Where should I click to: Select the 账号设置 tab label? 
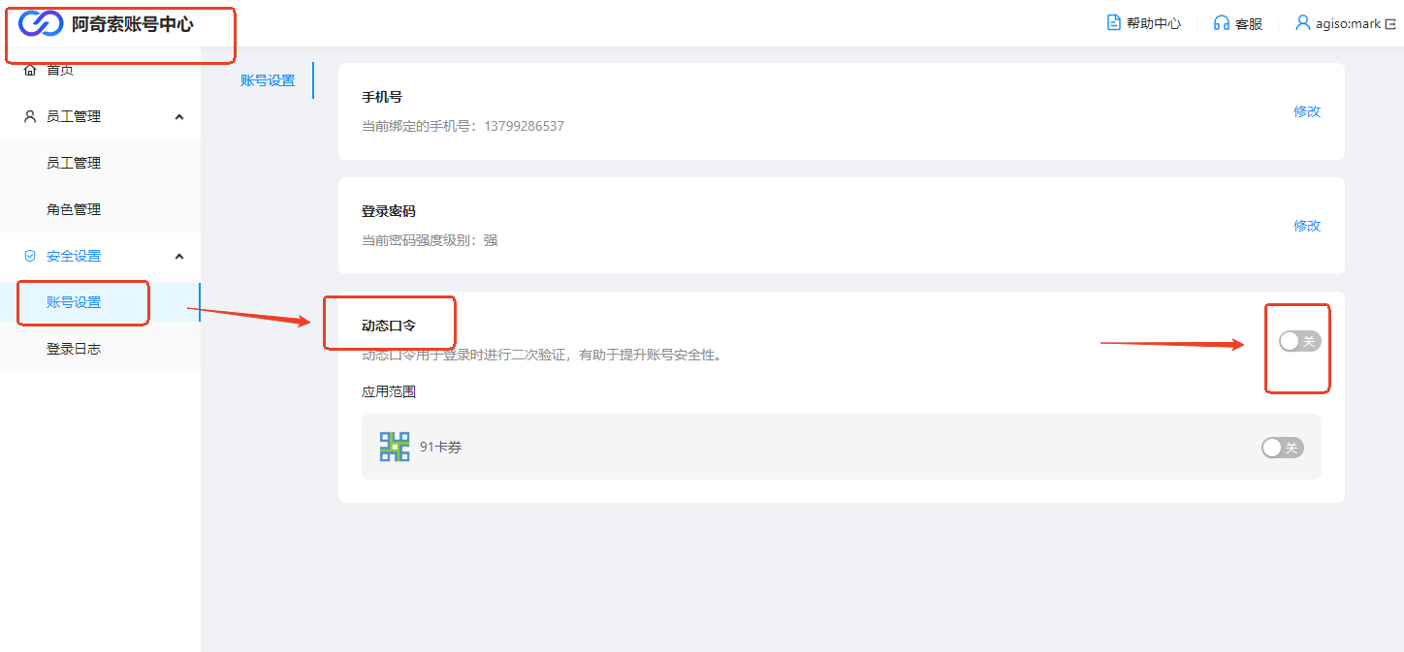tap(268, 80)
